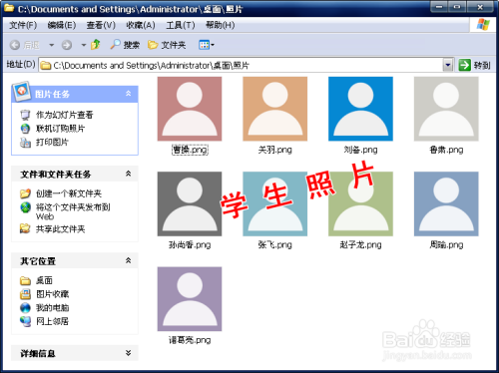Select the 孙尚香.png thumbnail
This screenshot has height=373, width=499.
point(190,204)
